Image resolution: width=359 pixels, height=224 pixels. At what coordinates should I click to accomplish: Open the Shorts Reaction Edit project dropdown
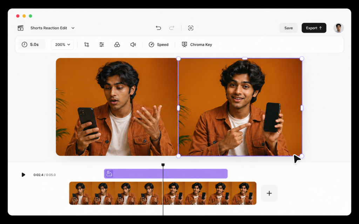[x=53, y=28]
